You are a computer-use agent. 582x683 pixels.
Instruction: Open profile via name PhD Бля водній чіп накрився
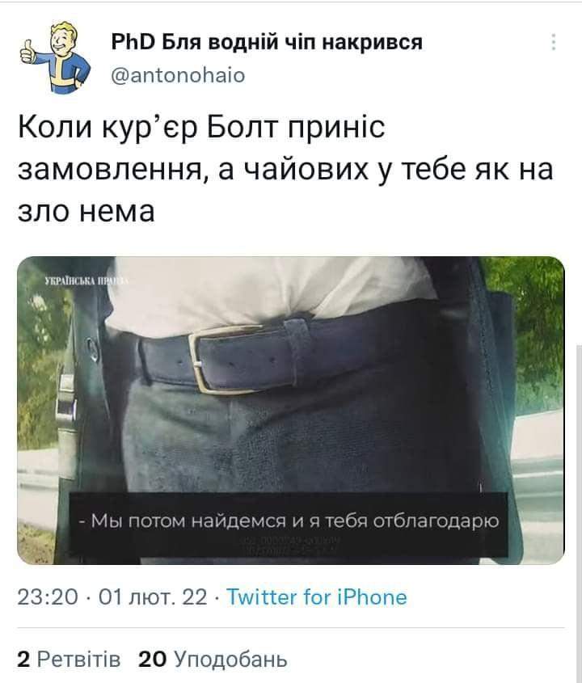coord(267,43)
